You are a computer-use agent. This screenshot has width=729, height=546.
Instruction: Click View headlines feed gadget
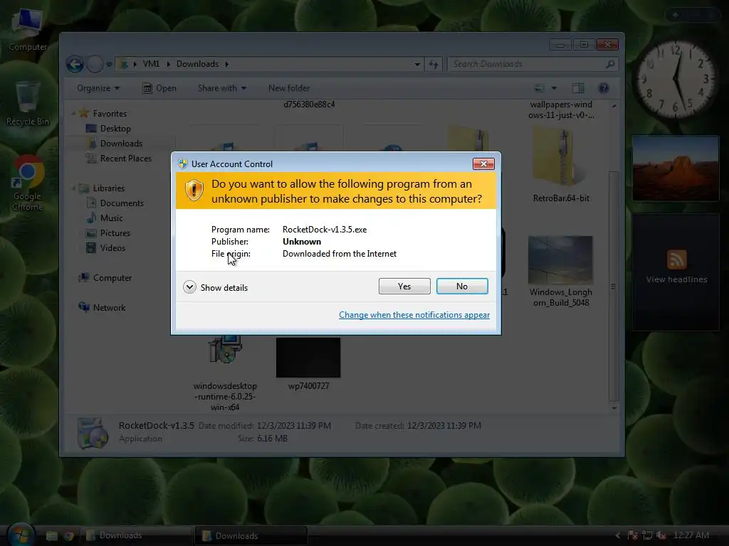coord(676,279)
